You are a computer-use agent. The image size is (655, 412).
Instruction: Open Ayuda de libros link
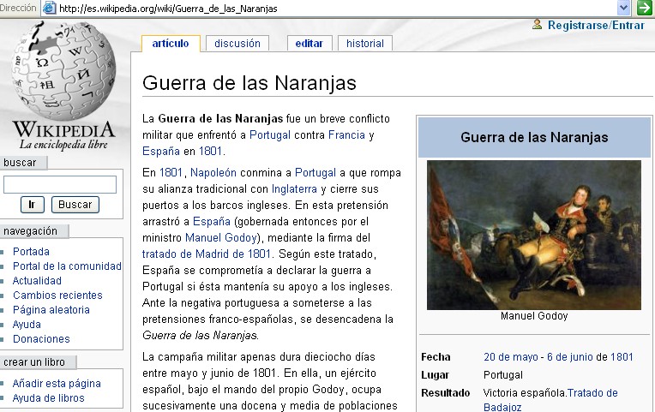pos(49,397)
